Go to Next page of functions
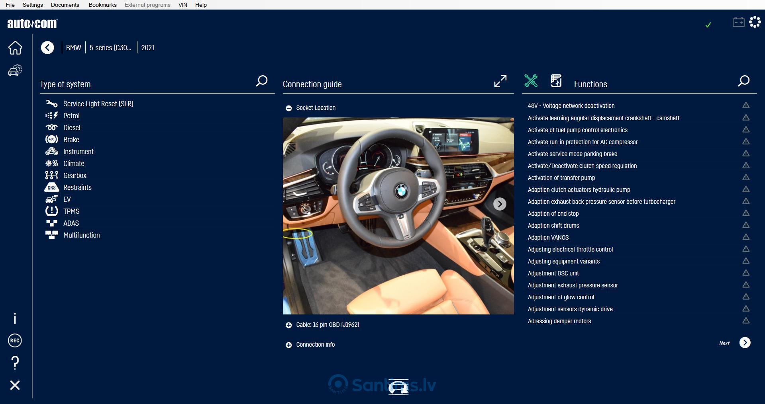The width and height of the screenshot is (765, 404). [x=745, y=343]
